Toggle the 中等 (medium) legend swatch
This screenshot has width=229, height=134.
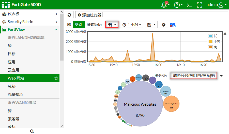pos(210,42)
